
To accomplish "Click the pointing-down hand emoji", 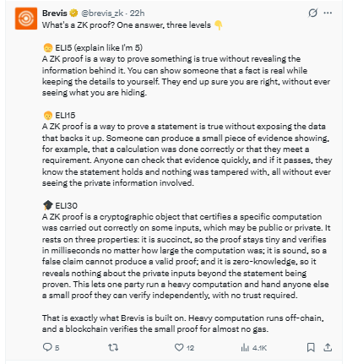I will pos(219,25).
